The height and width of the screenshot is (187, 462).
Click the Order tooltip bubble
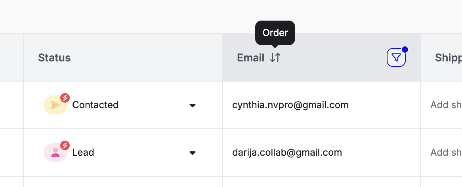(x=275, y=33)
